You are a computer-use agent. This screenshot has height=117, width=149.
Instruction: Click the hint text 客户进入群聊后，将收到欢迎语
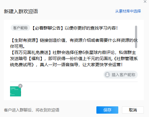[x=32, y=110]
